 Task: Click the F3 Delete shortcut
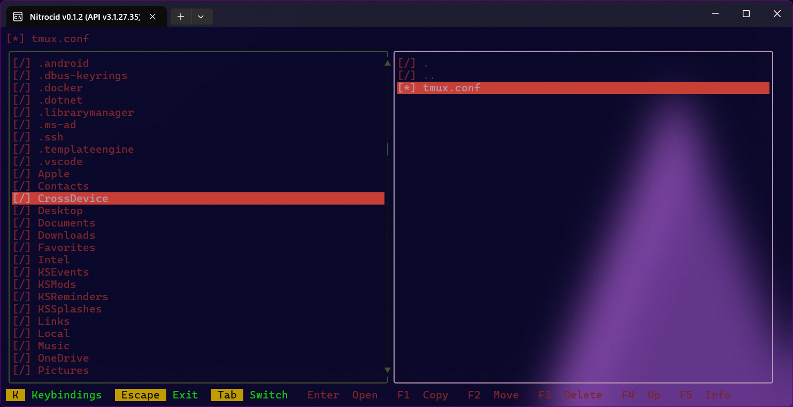(570, 395)
